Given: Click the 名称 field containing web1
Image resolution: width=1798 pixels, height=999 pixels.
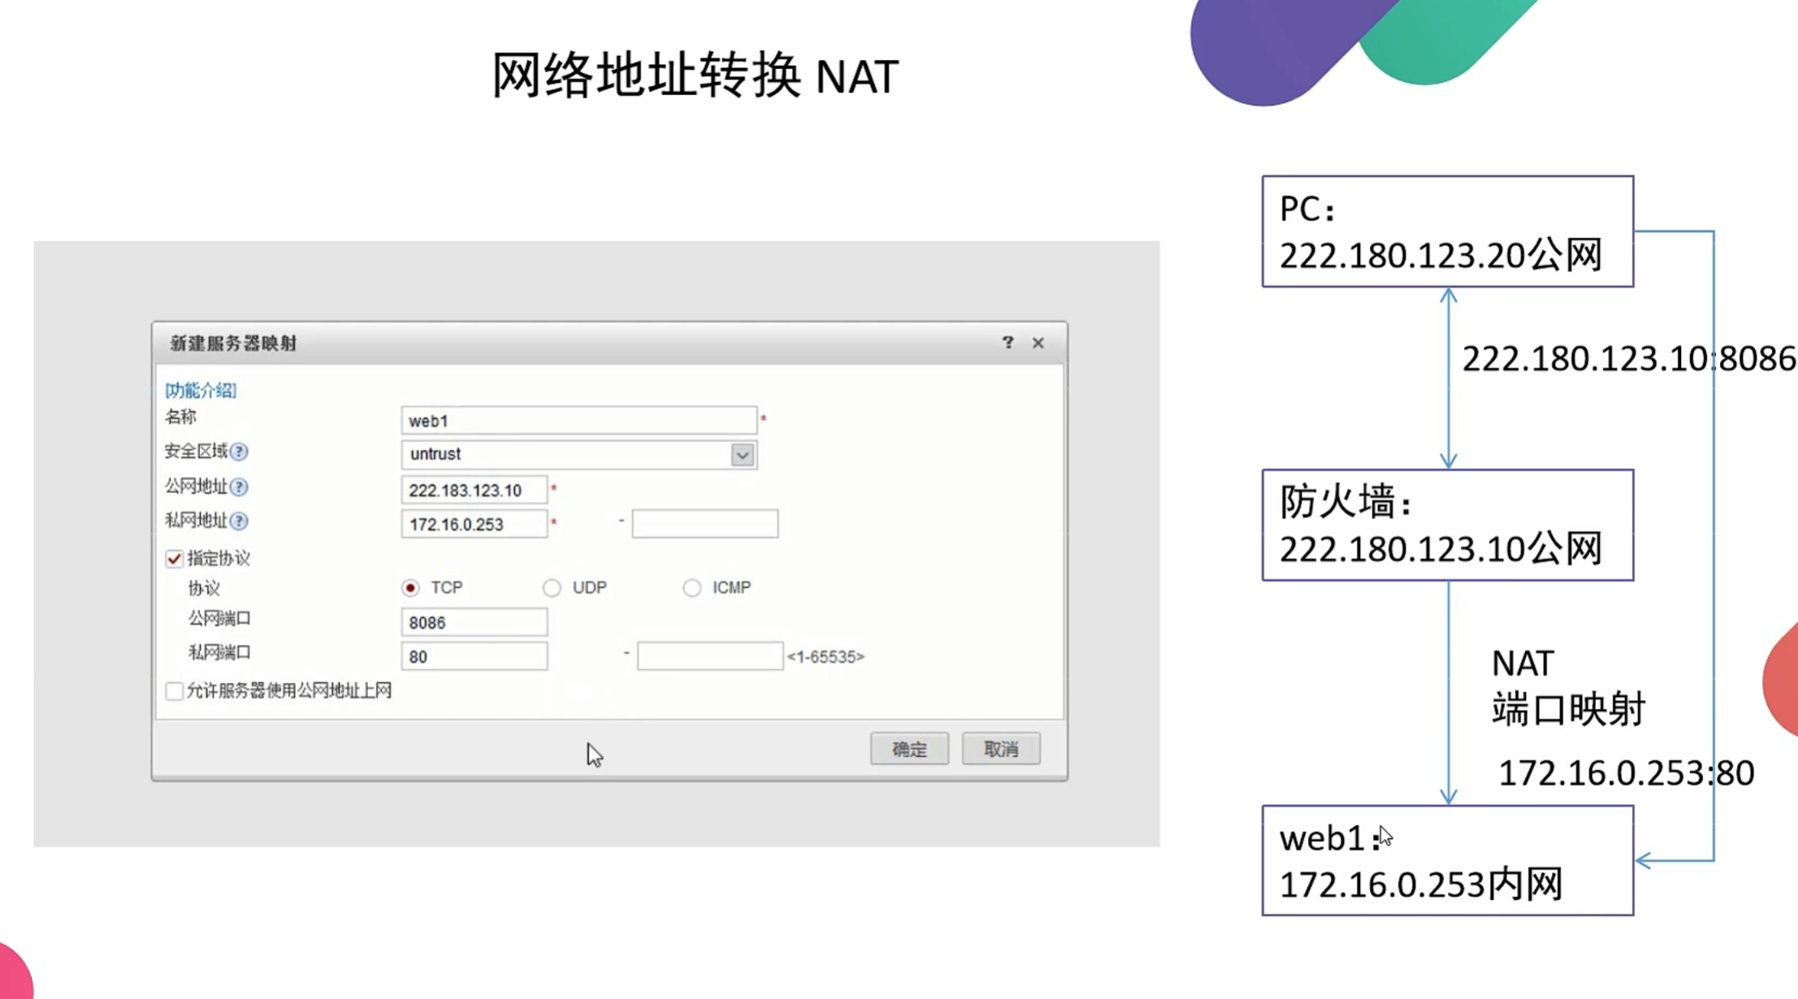Looking at the screenshot, I should [x=578, y=421].
